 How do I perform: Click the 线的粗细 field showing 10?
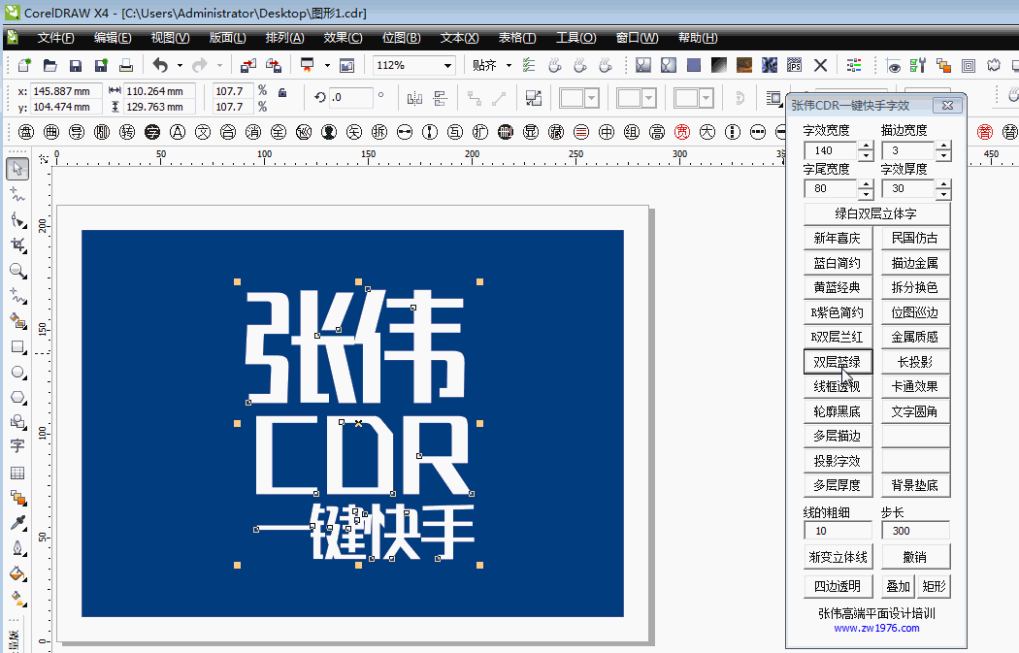tap(838, 531)
